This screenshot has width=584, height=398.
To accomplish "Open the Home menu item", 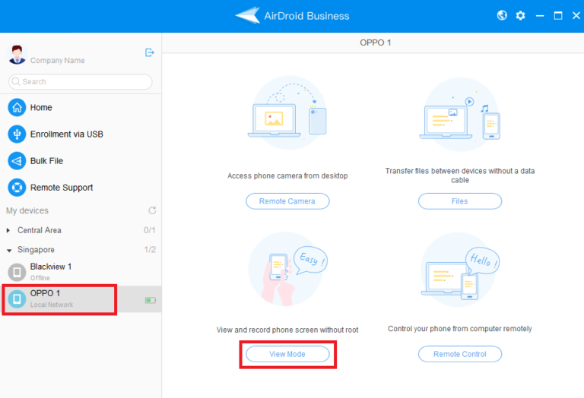I will coord(81,108).
